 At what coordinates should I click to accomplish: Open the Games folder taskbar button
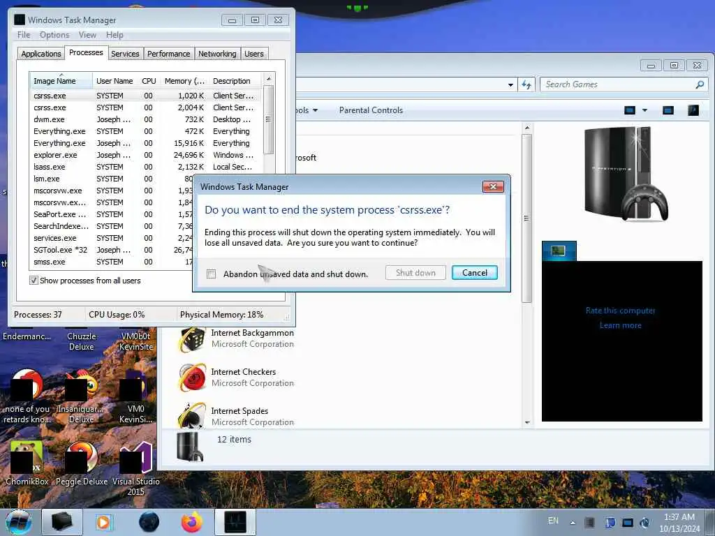point(62,522)
